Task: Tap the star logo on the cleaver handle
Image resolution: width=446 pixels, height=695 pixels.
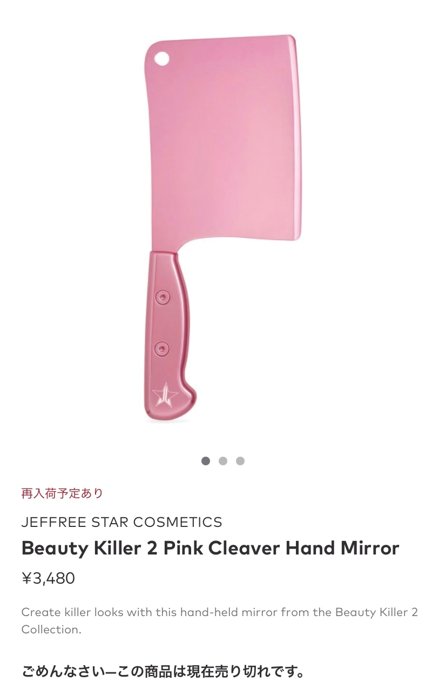Action: 164,395
